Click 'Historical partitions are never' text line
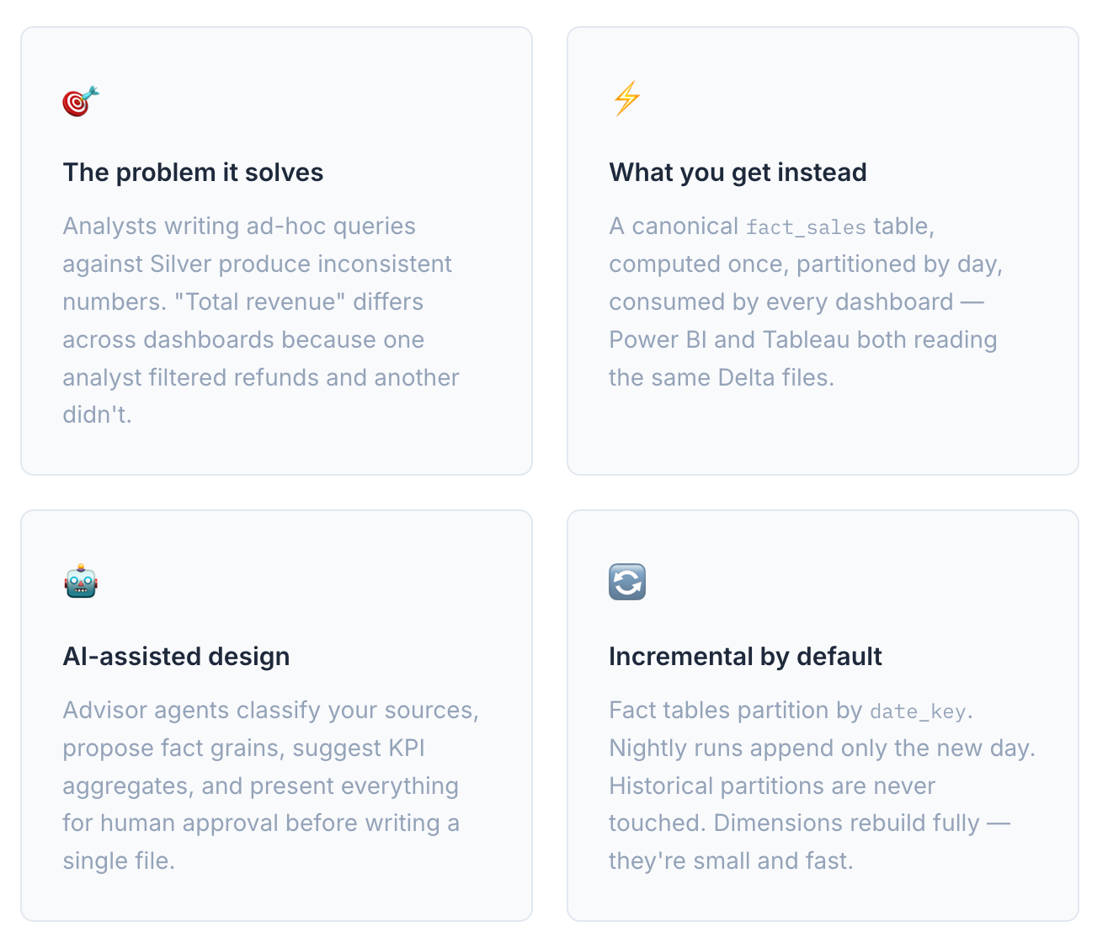Screen dimensions: 1108x948 pos(772,786)
